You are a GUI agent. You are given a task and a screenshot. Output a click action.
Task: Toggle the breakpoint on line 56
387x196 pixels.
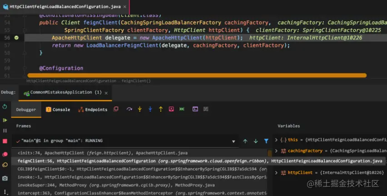coord(16,38)
